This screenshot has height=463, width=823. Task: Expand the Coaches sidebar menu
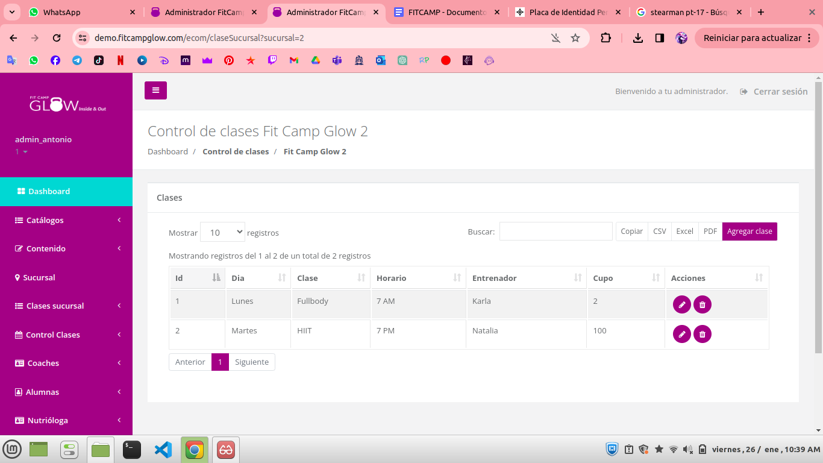(66, 363)
